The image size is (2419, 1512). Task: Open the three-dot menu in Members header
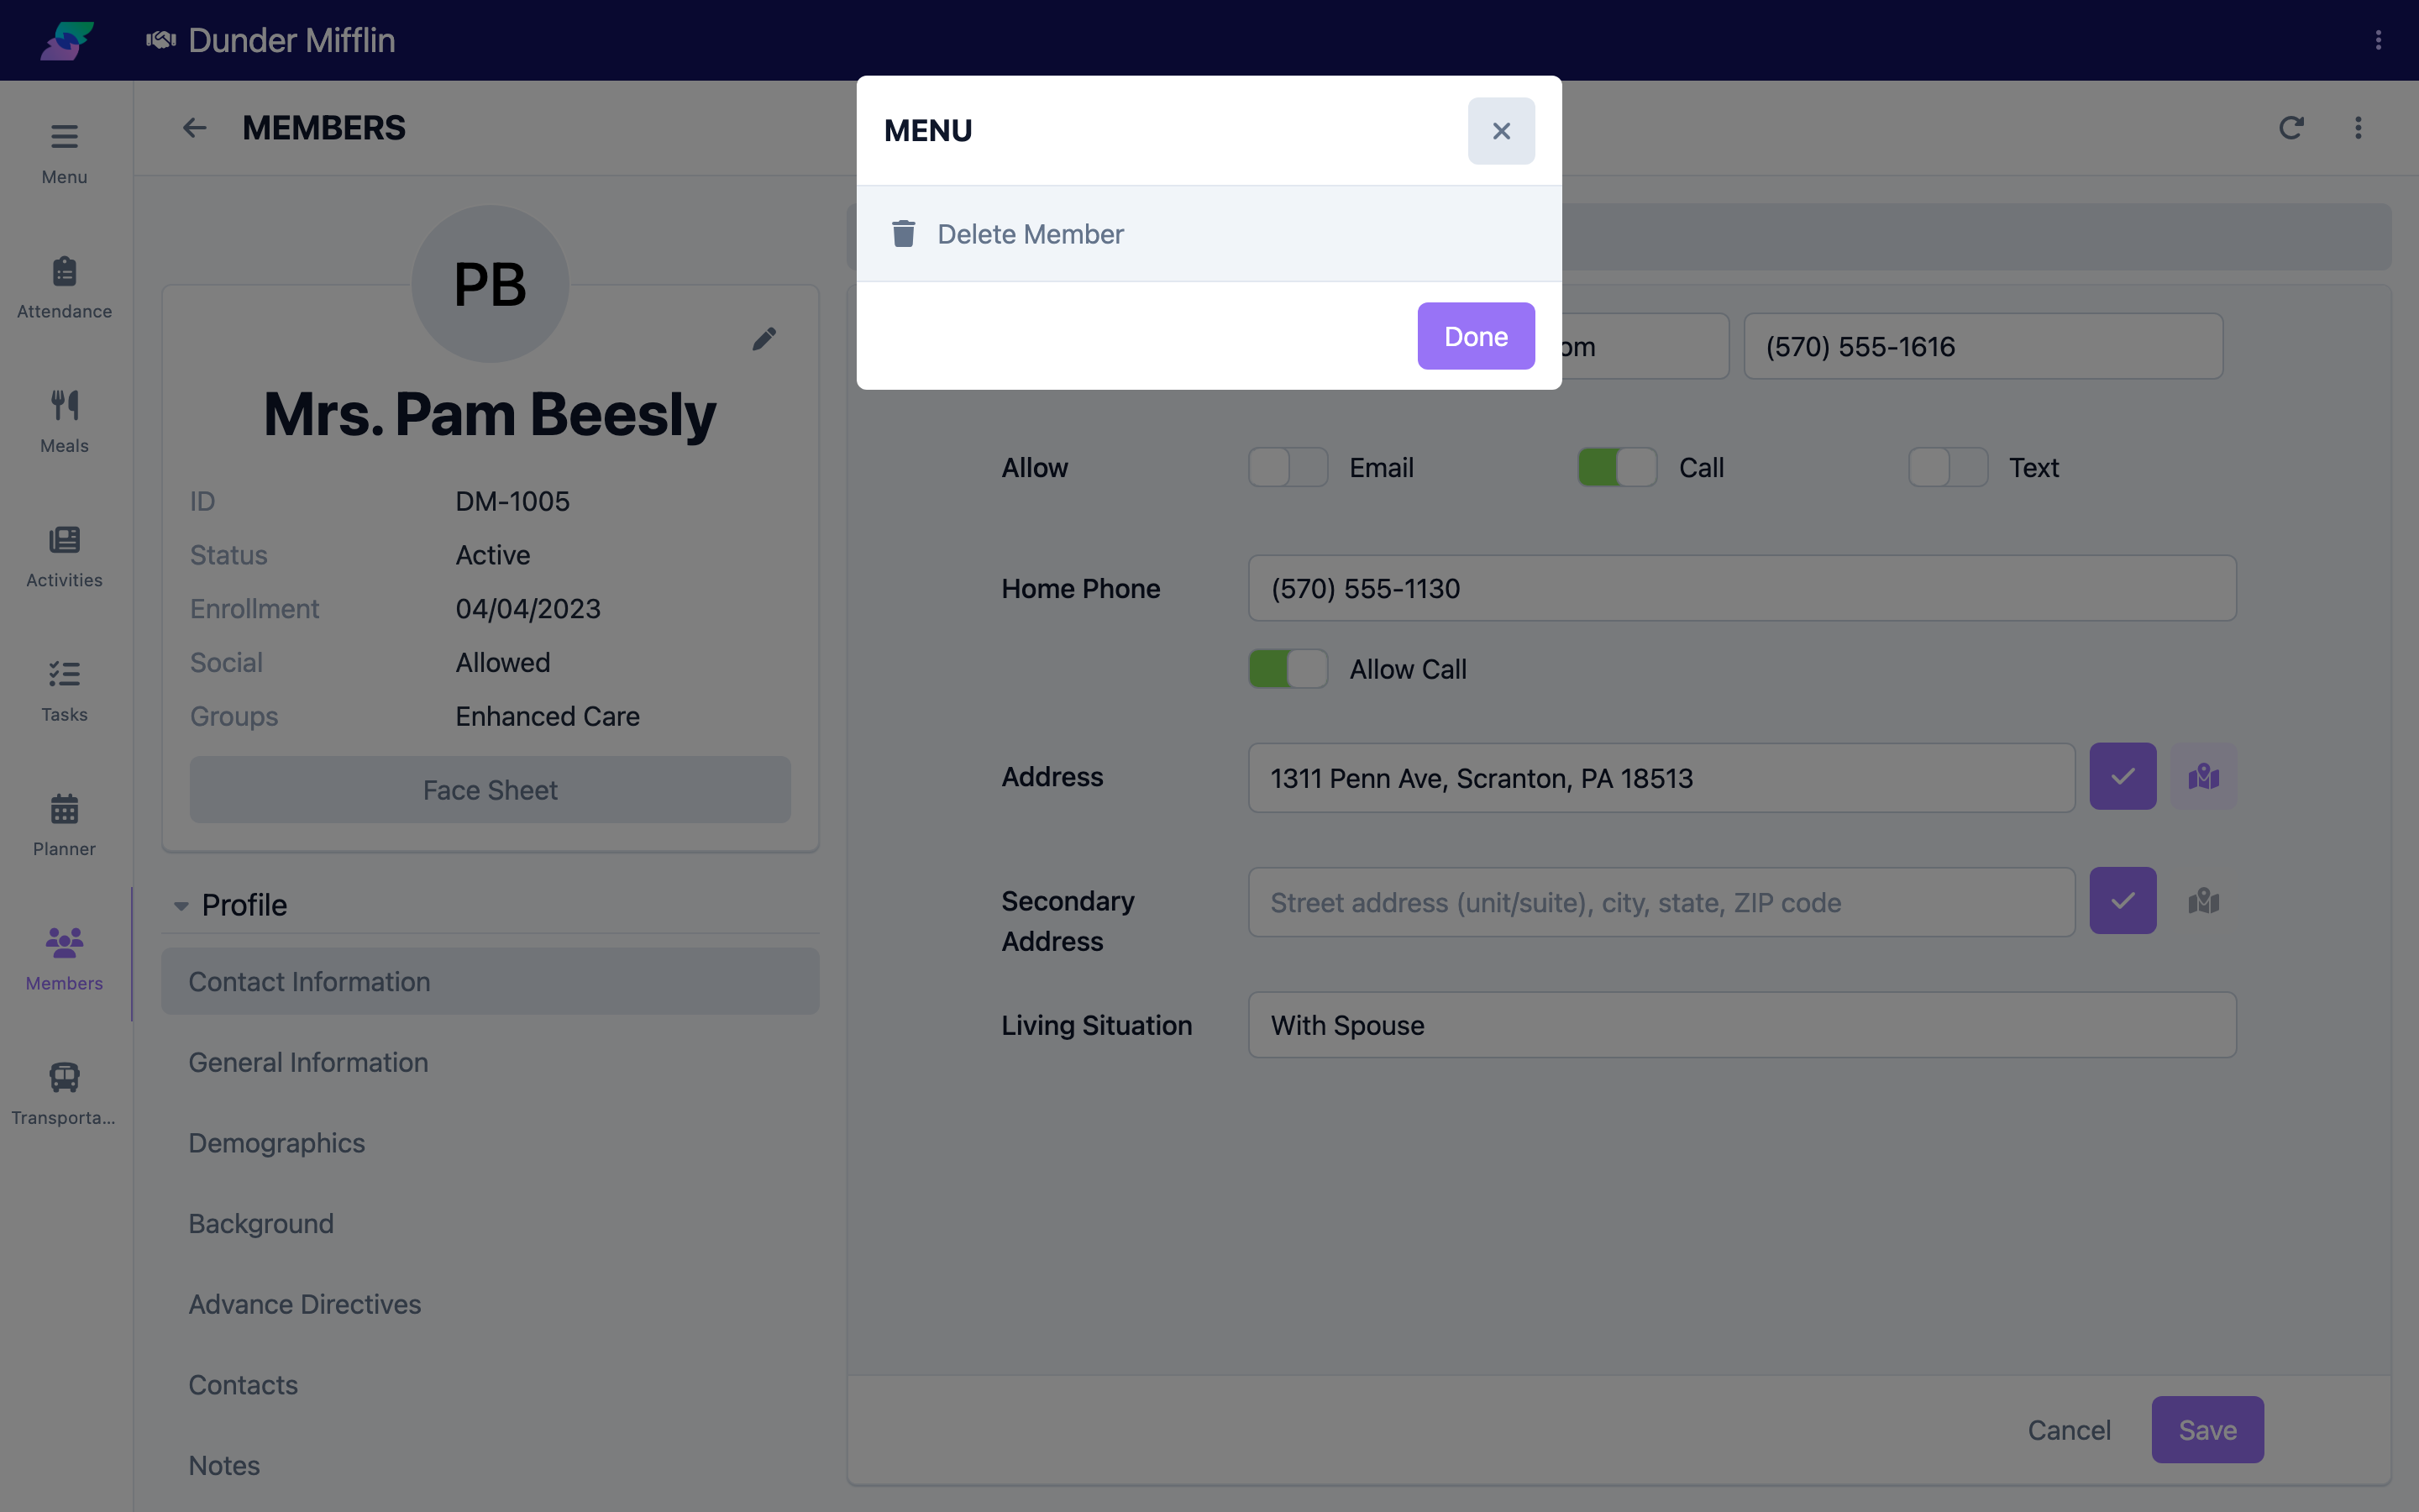(2358, 128)
